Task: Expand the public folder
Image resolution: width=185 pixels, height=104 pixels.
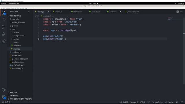Action: coord(15,26)
